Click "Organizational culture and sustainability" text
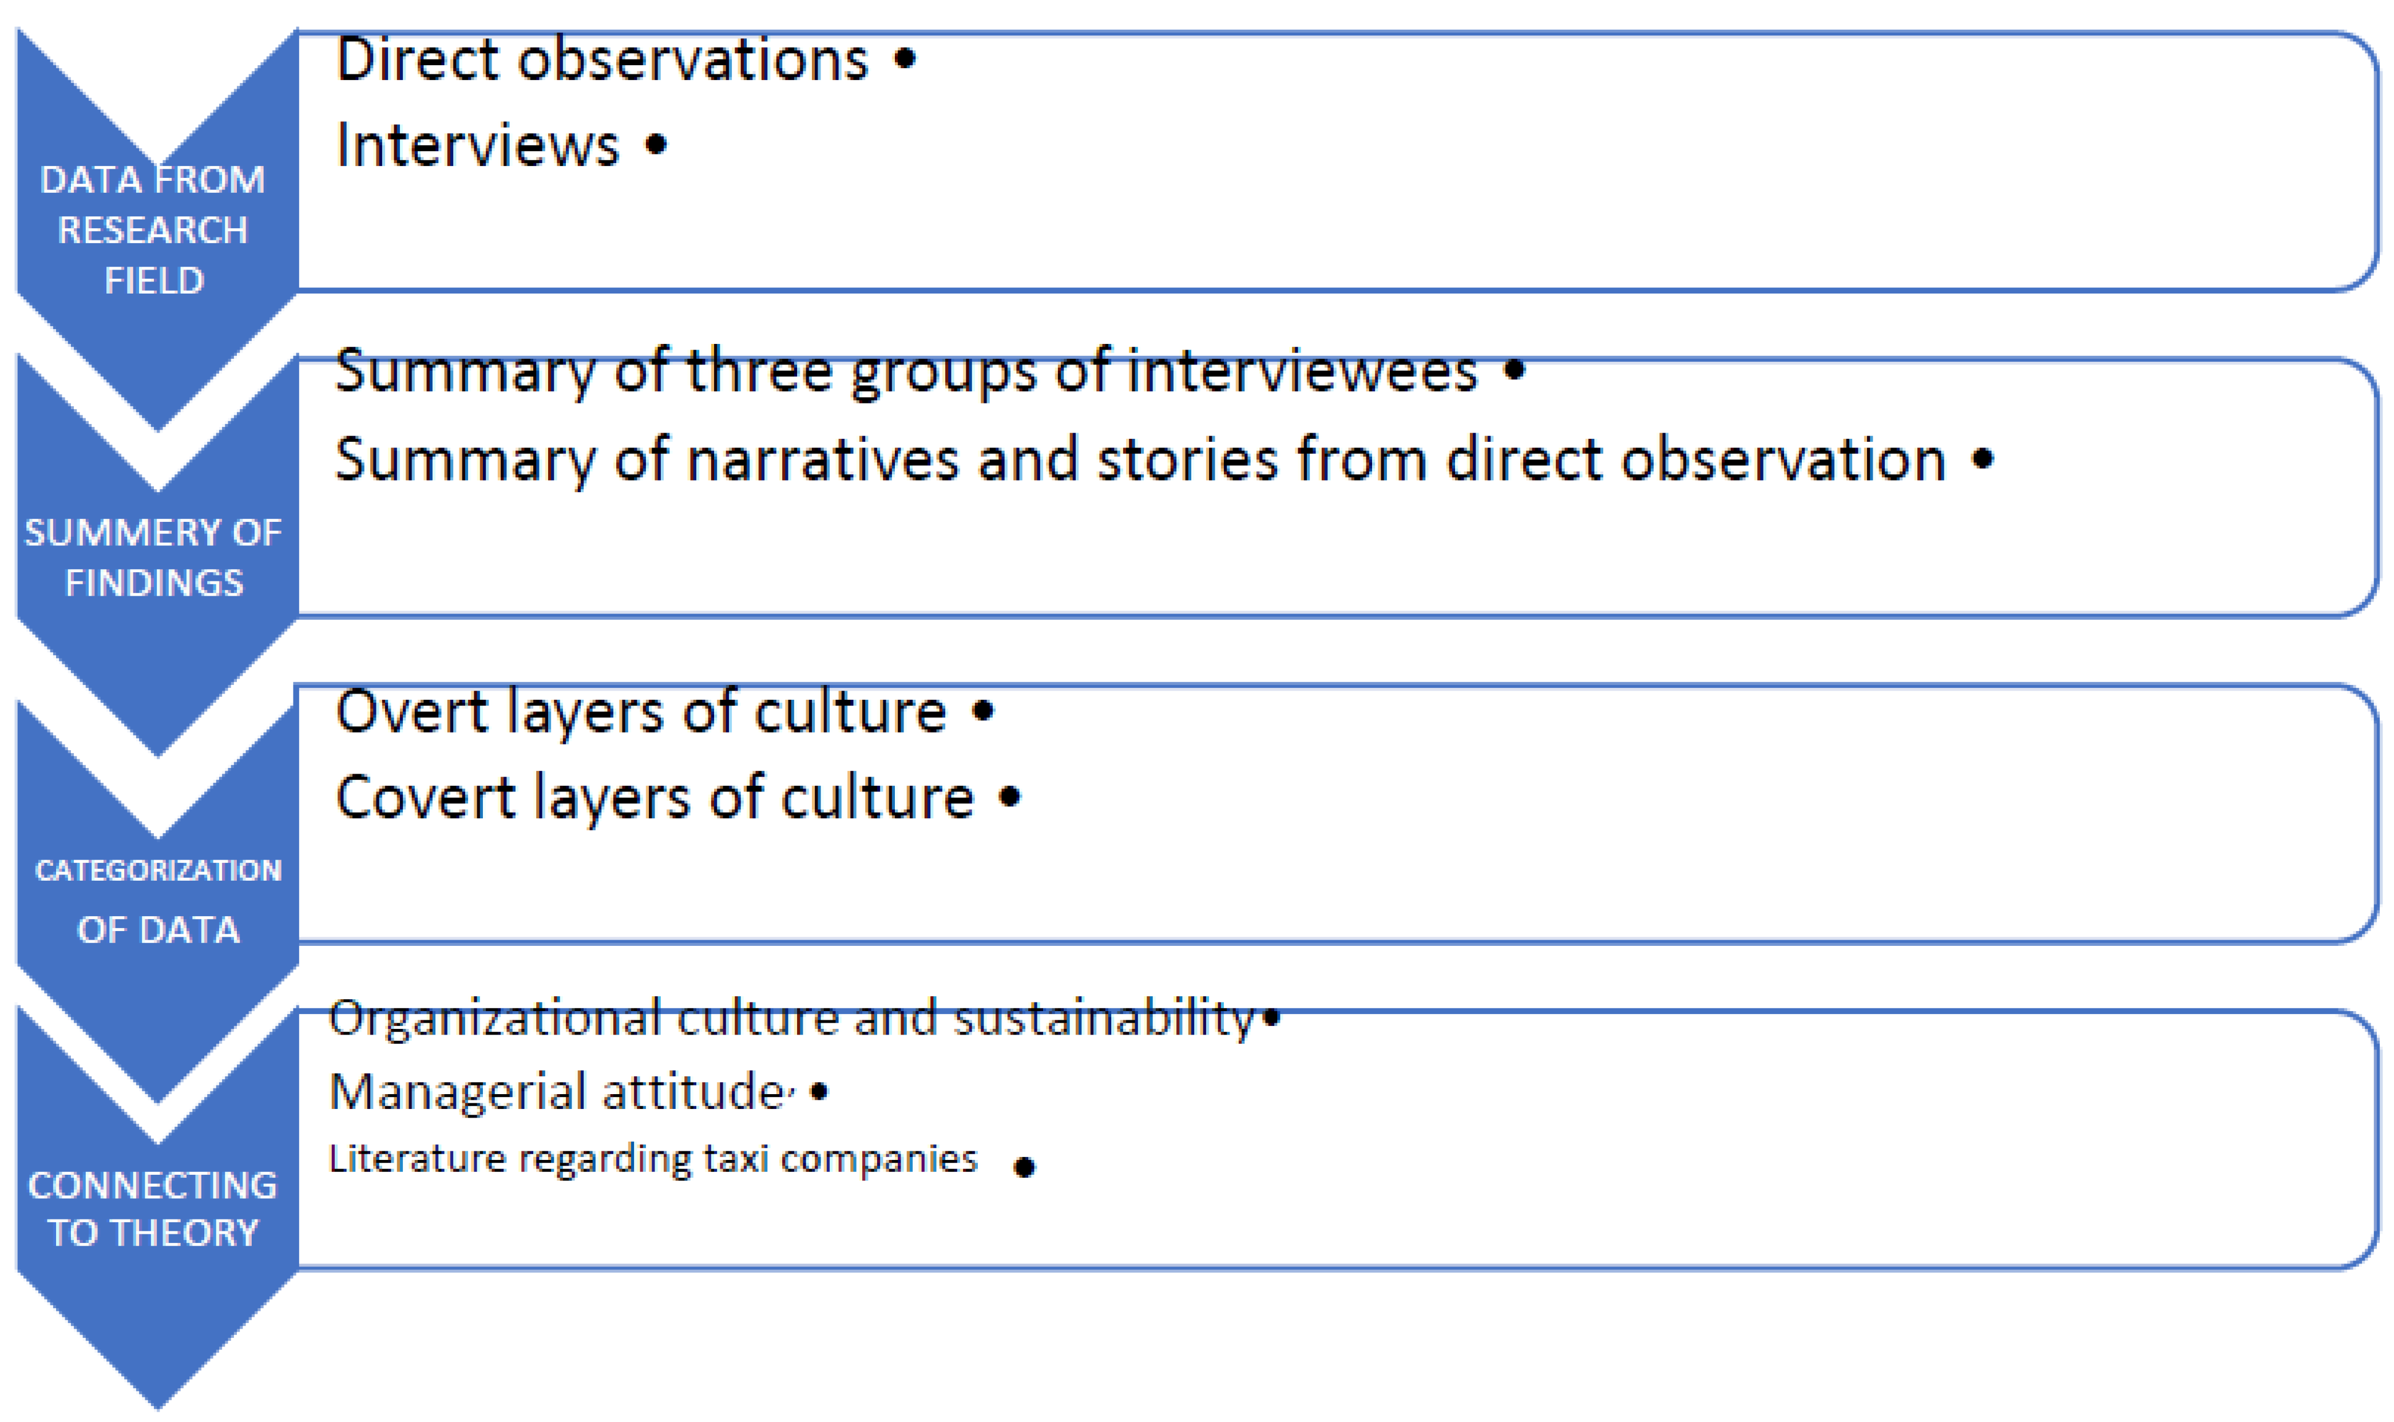The height and width of the screenshot is (1422, 2394). pyautogui.click(x=790, y=1017)
